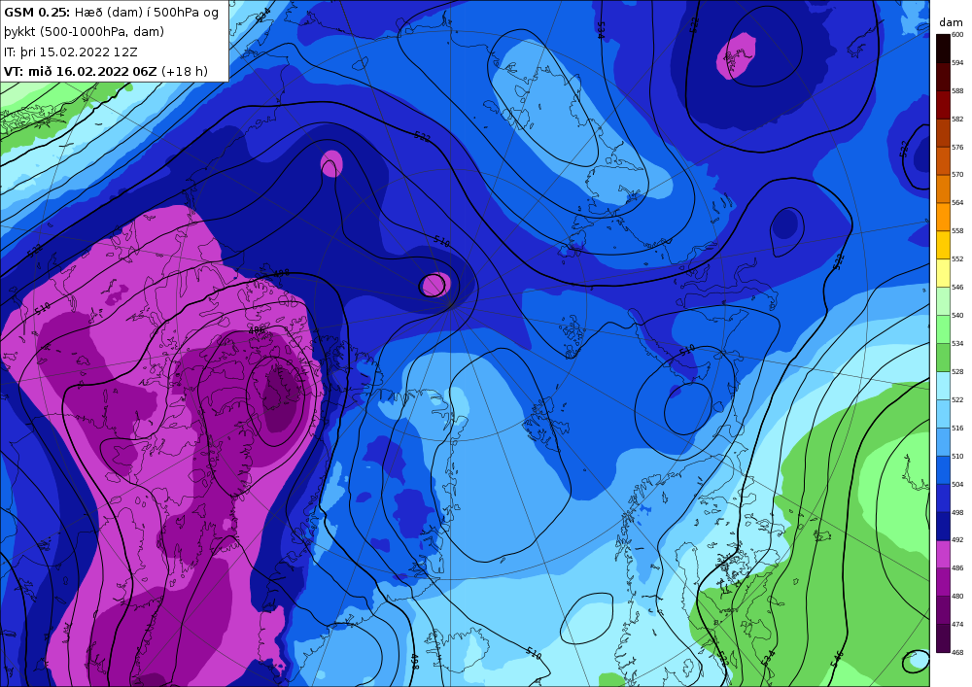Click the legend label 468
The image size is (972, 687).
(x=957, y=652)
